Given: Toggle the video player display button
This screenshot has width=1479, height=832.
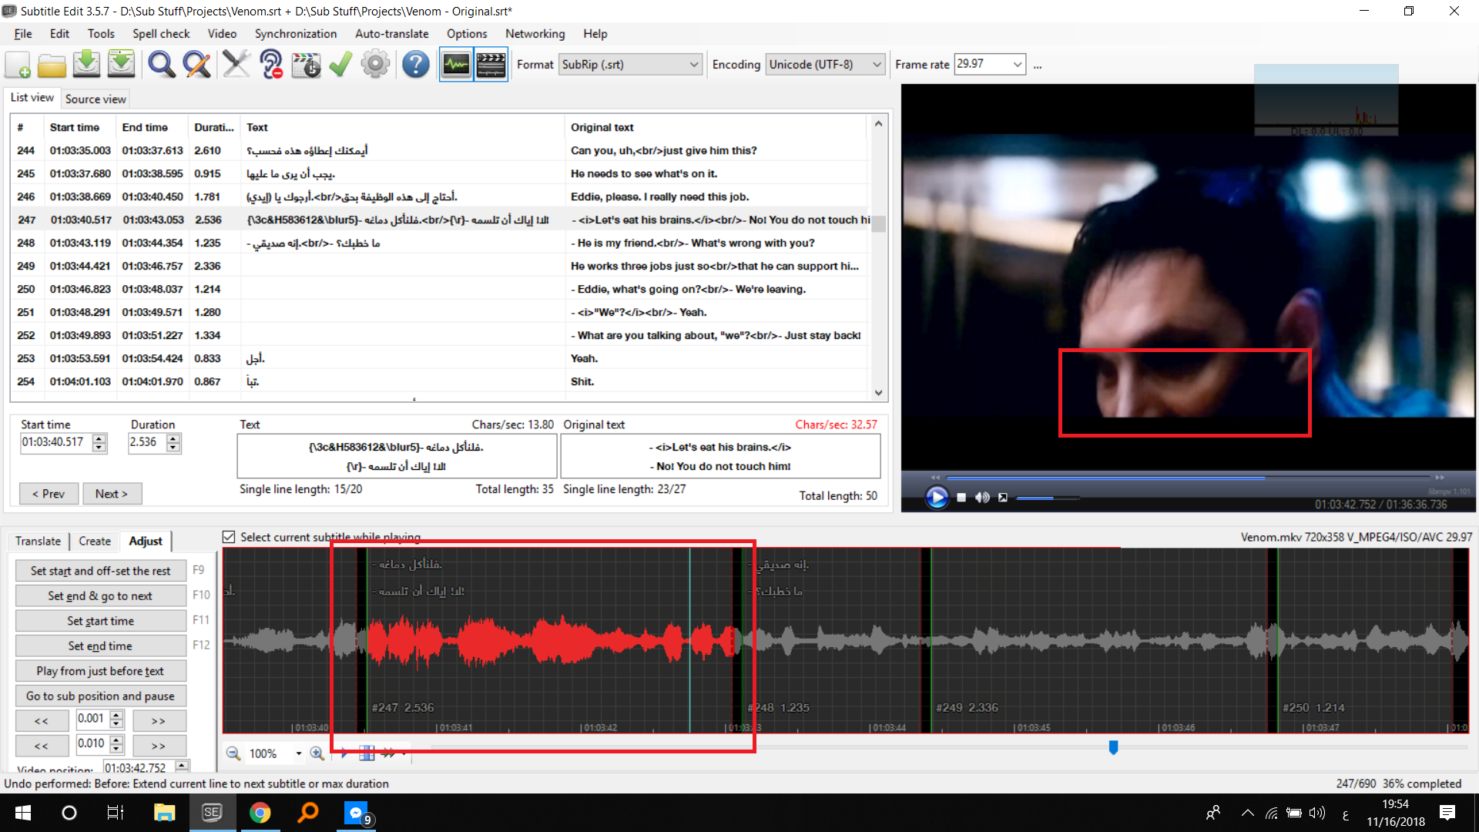Looking at the screenshot, I should [x=491, y=64].
